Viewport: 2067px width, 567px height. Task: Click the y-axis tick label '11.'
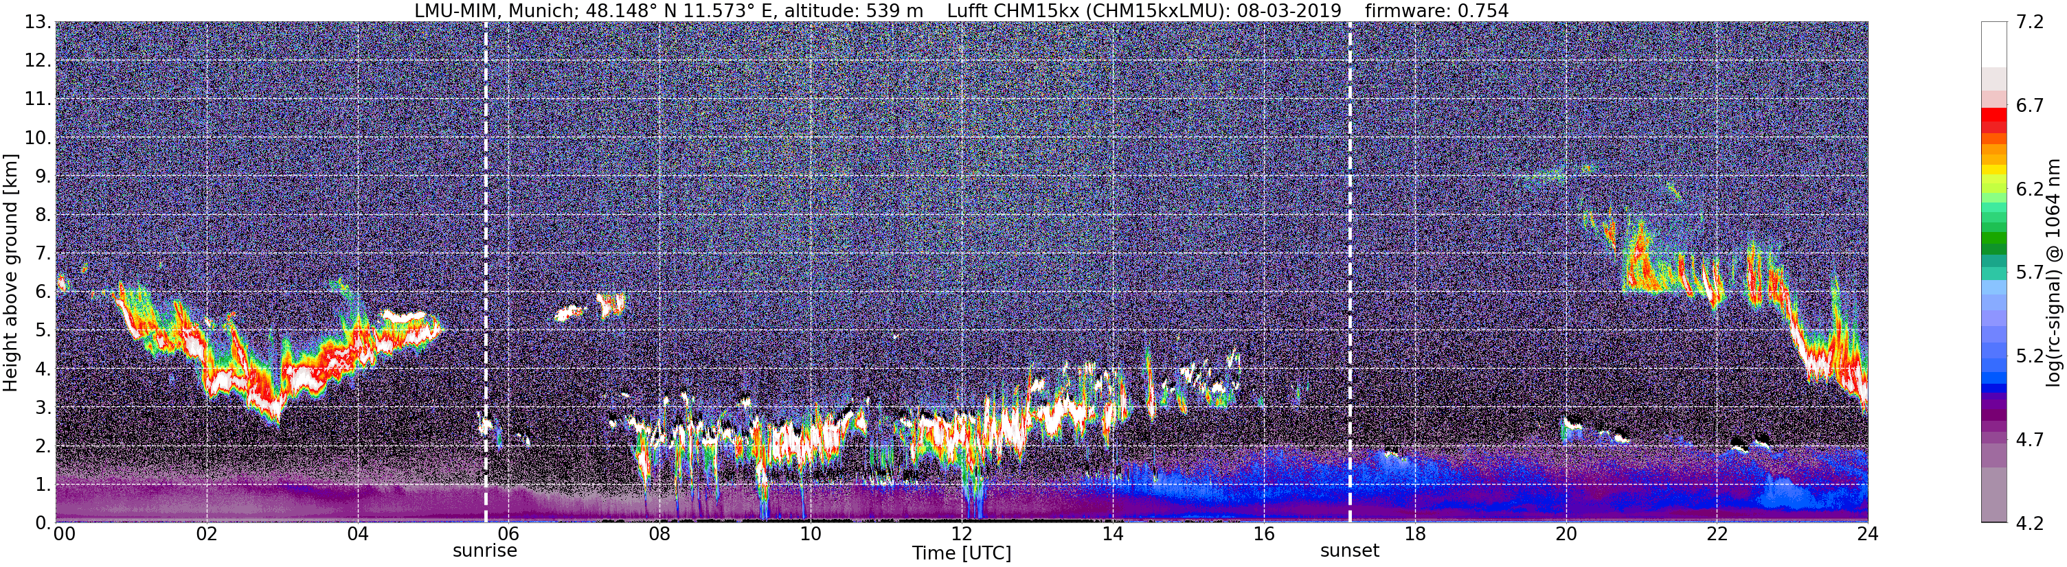click(x=38, y=100)
